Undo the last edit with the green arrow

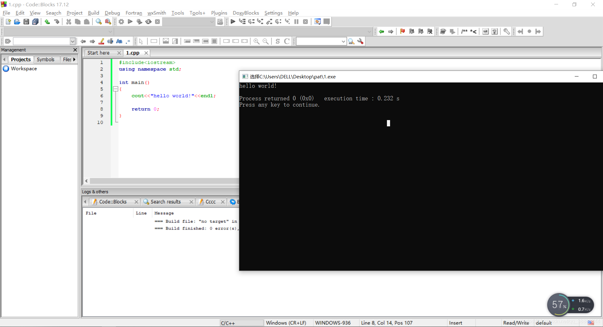pos(47,22)
